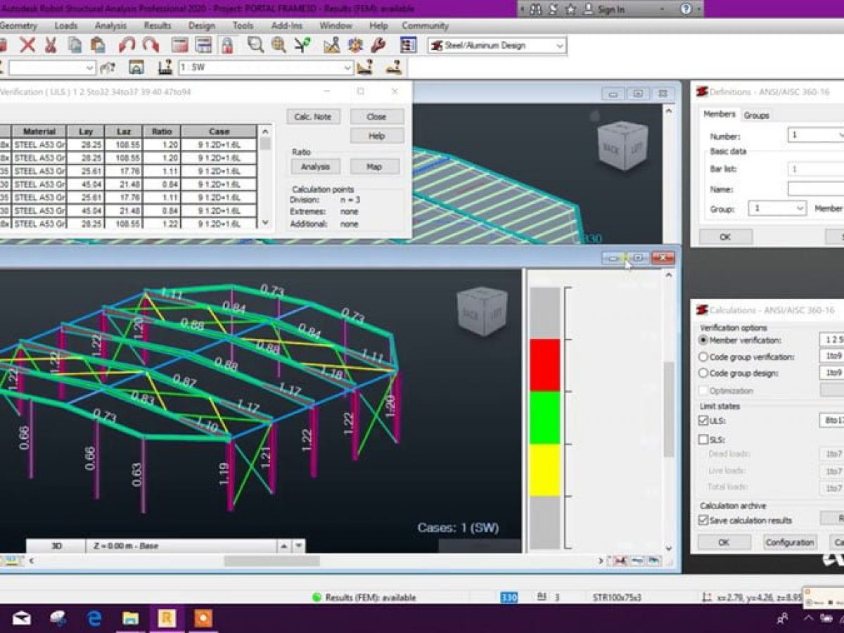Click the orange recorder icon on the taskbar
Image resolution: width=844 pixels, height=633 pixels.
tap(203, 618)
